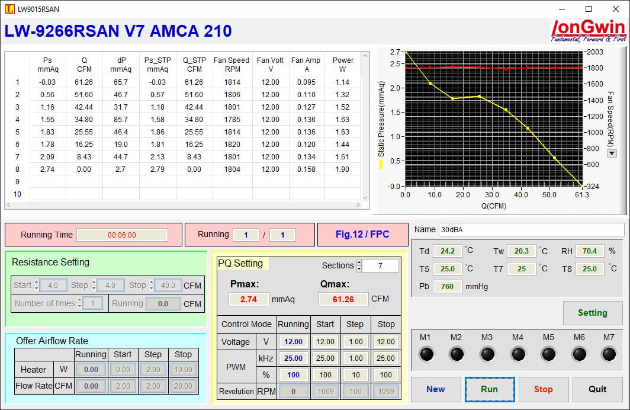
Task: Click the Ps mmAq column header
Action: pyautogui.click(x=48, y=65)
